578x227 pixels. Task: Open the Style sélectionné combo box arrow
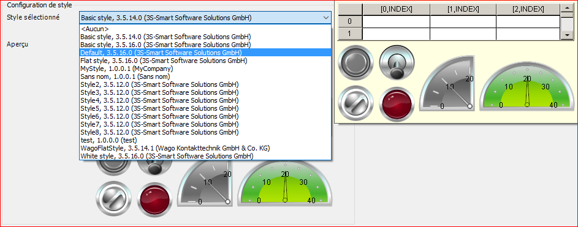326,17
